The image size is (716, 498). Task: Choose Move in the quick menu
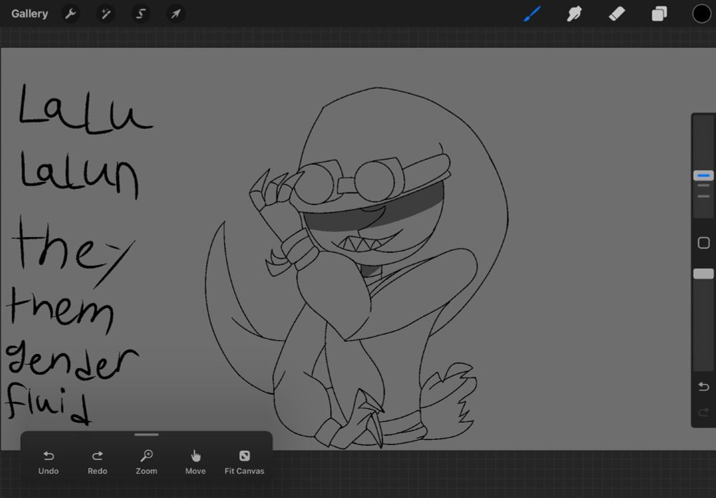click(195, 462)
